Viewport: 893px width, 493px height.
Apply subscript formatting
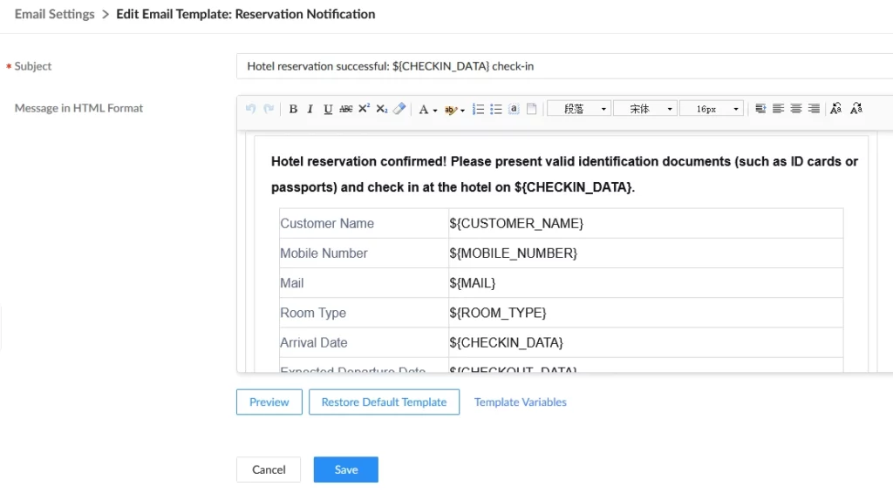pyautogui.click(x=382, y=109)
